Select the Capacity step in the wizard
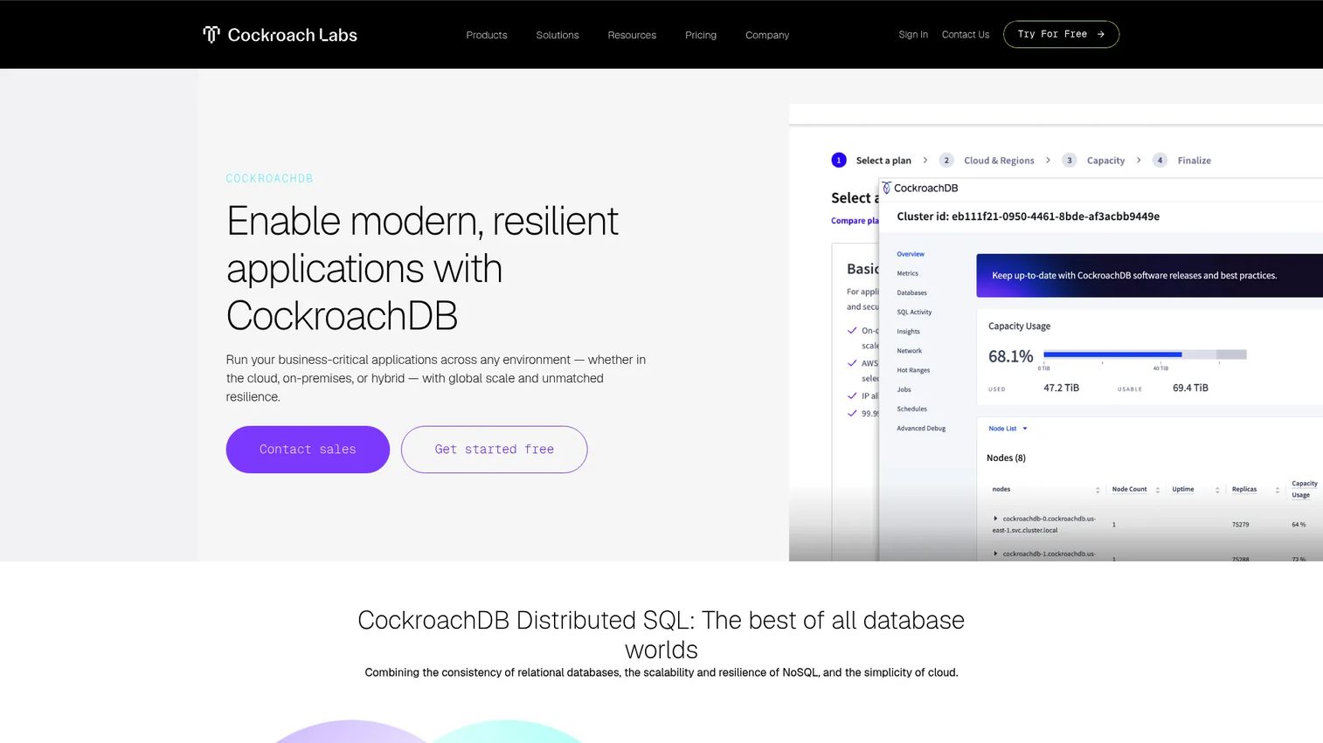Viewport: 1323px width, 743px height. [1093, 161]
